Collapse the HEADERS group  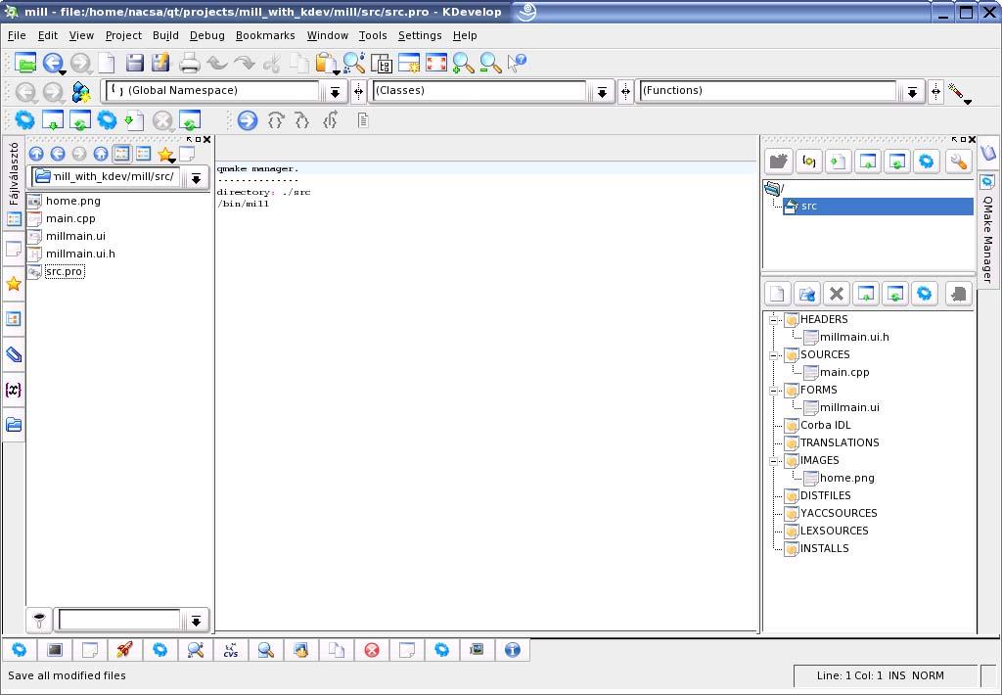(773, 319)
